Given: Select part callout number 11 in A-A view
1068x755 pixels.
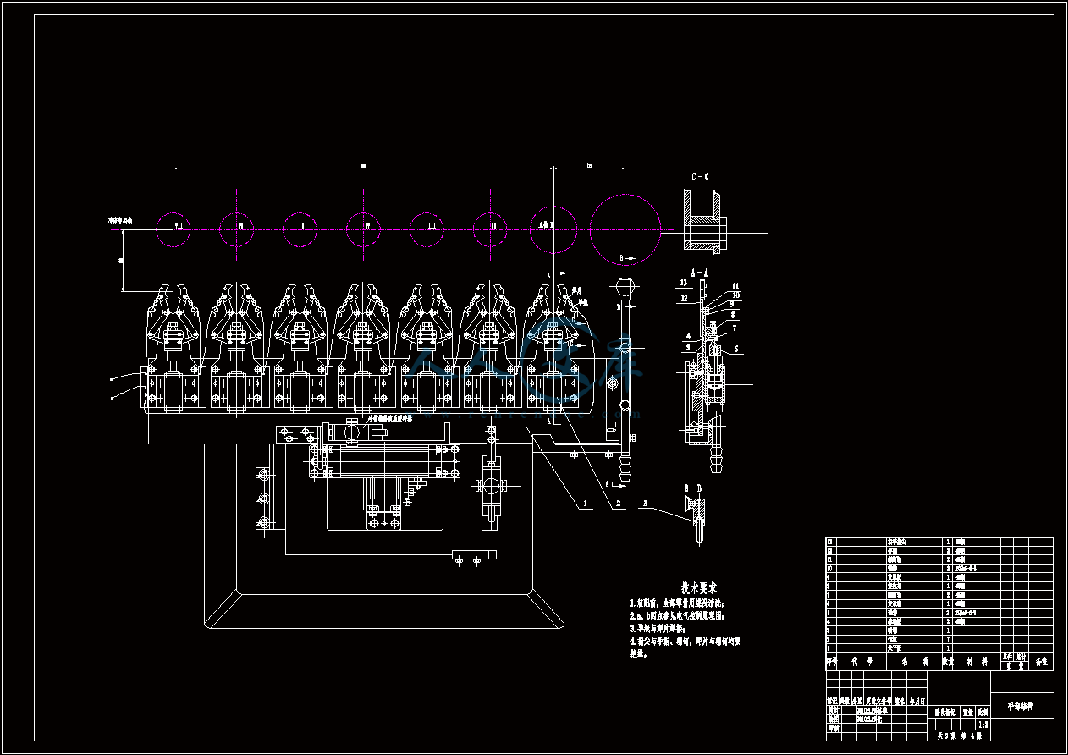Looking at the screenshot, I should click(735, 286).
